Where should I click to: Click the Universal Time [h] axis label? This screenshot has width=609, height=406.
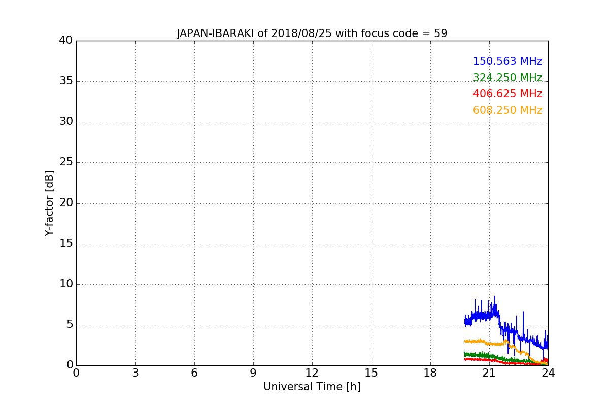pos(312,387)
